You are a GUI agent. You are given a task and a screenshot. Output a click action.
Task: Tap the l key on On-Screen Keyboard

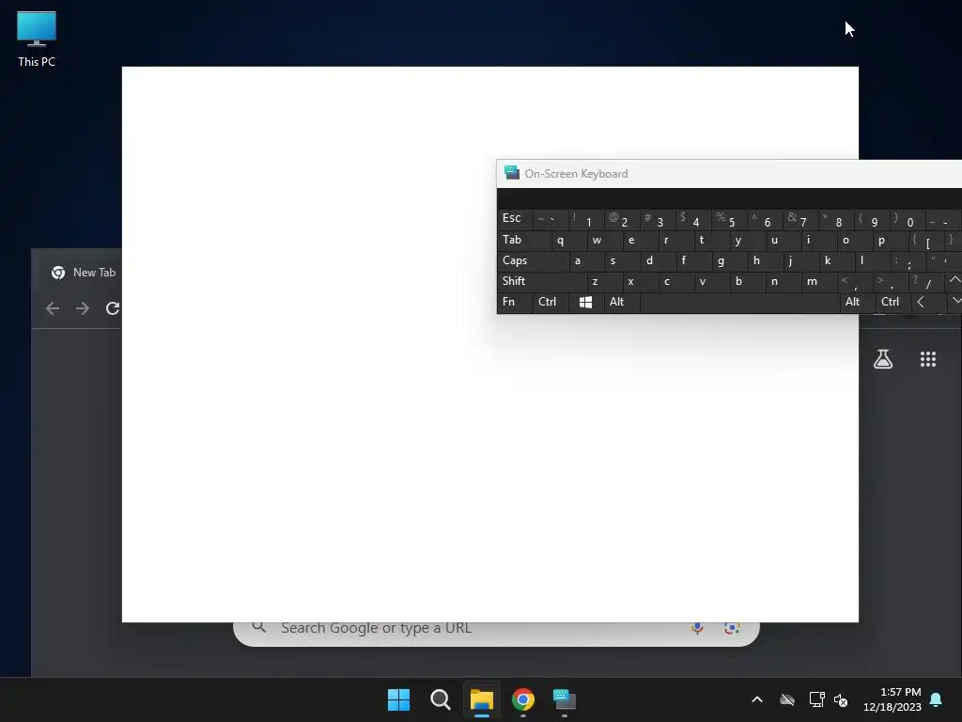872,261
